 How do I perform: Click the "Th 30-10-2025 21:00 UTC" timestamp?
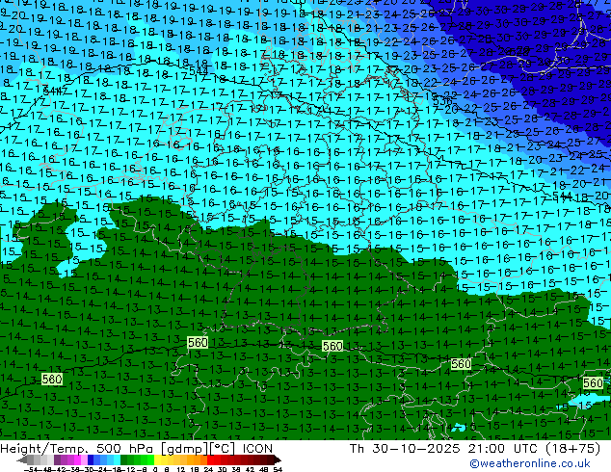(442, 448)
